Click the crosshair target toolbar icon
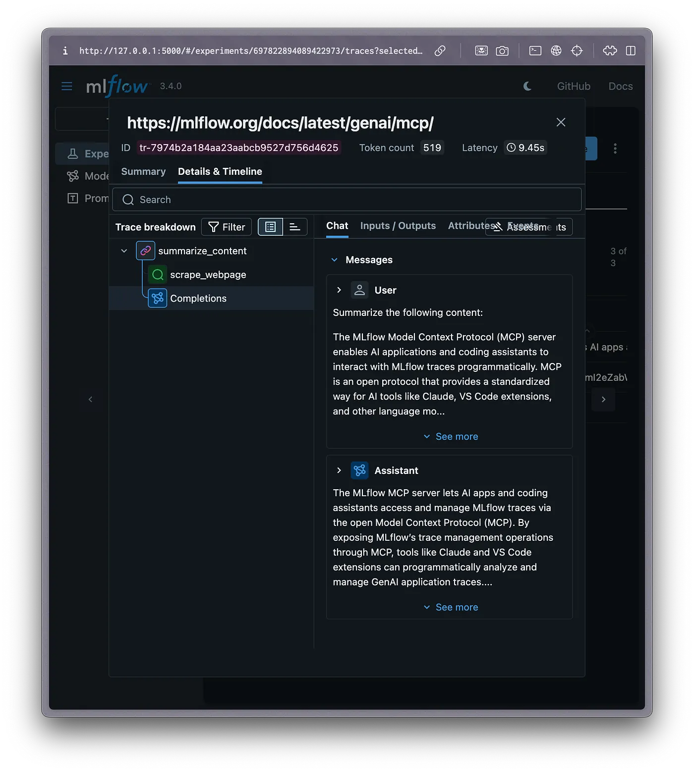The height and width of the screenshot is (772, 694). (577, 51)
